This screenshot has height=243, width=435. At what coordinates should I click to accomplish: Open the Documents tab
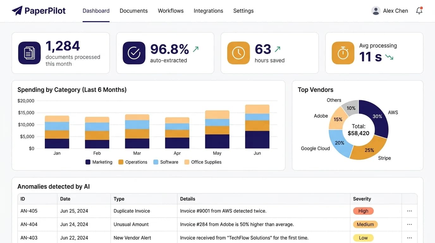coord(134,11)
